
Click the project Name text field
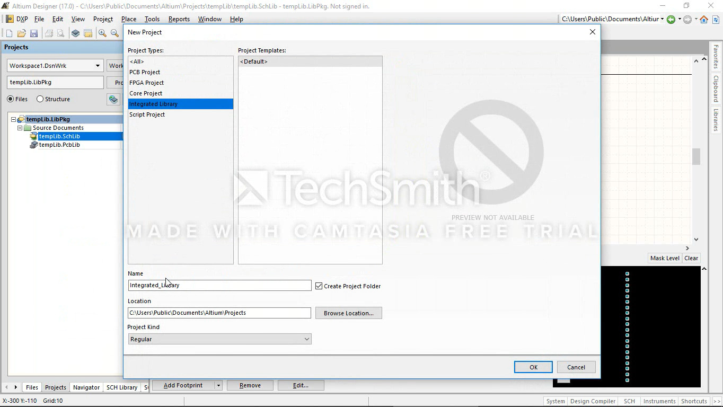tap(219, 285)
